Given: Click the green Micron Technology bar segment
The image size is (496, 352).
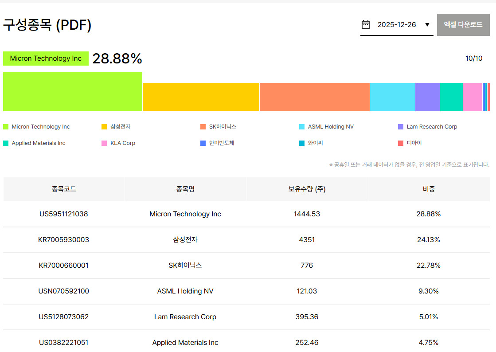Looking at the screenshot, I should pyautogui.click(x=73, y=92).
